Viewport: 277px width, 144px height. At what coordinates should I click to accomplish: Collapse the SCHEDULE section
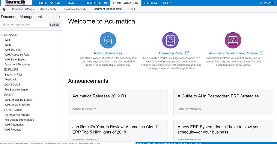point(2,85)
